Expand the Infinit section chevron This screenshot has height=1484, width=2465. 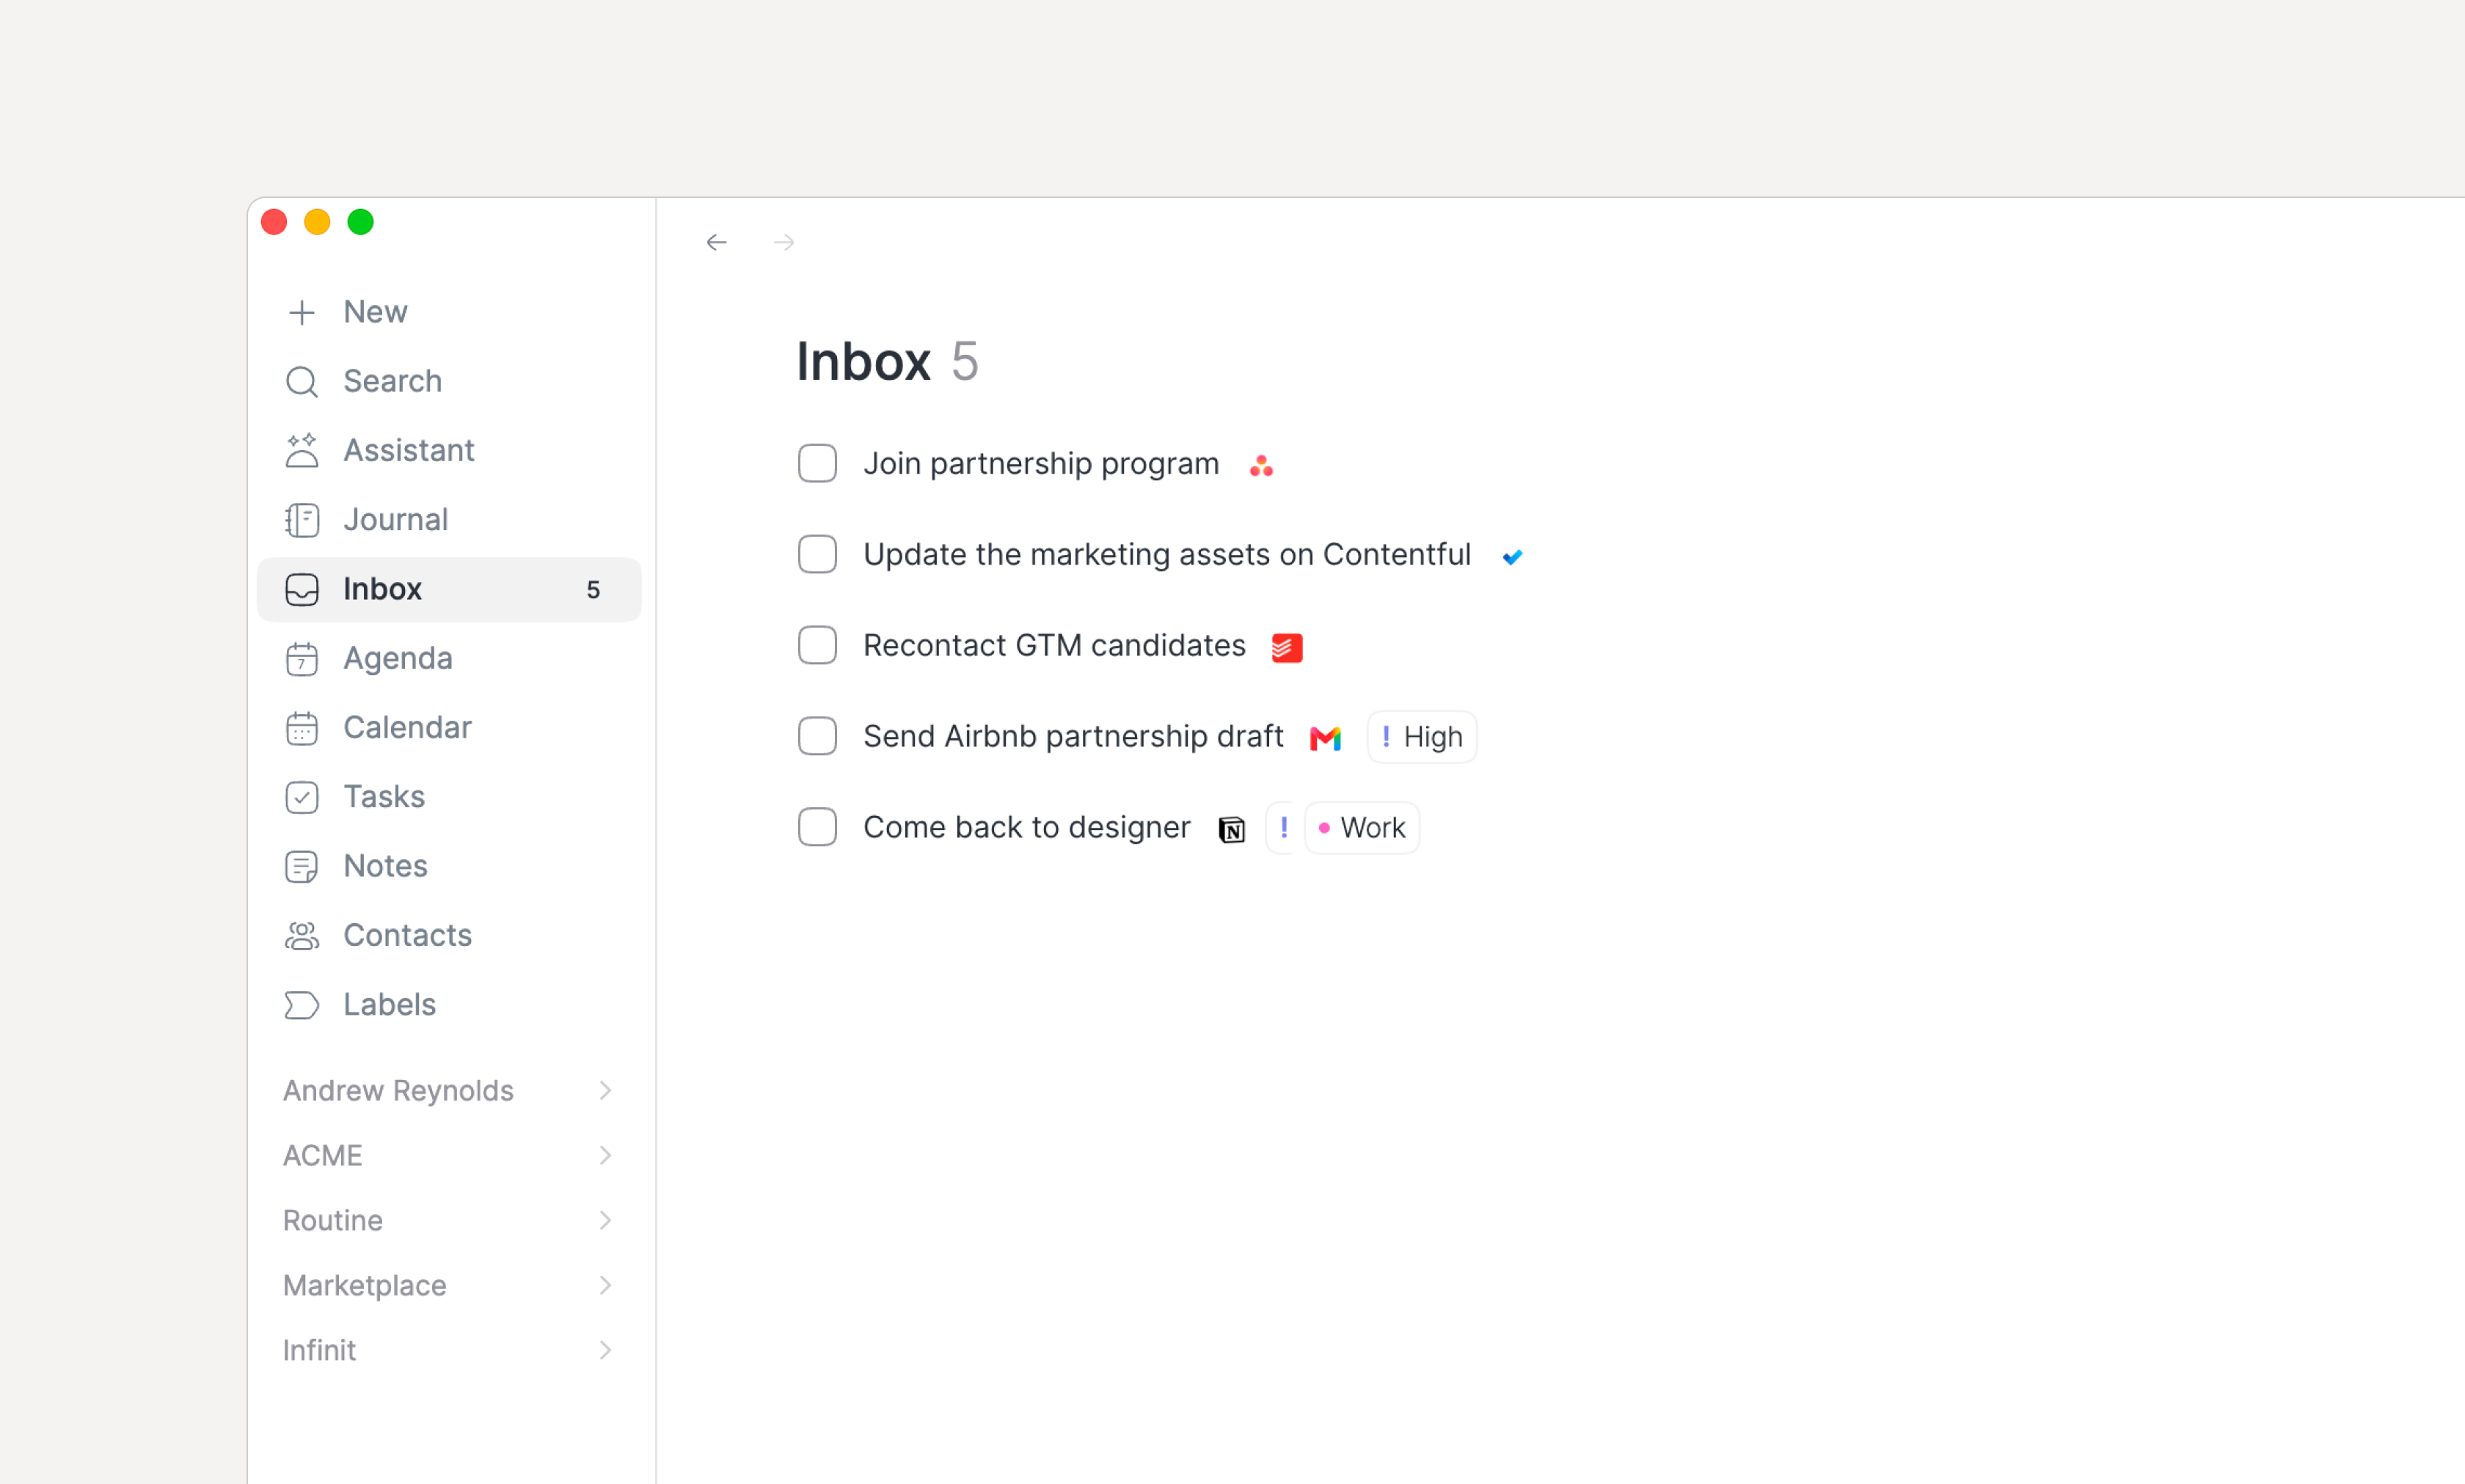[605, 1350]
